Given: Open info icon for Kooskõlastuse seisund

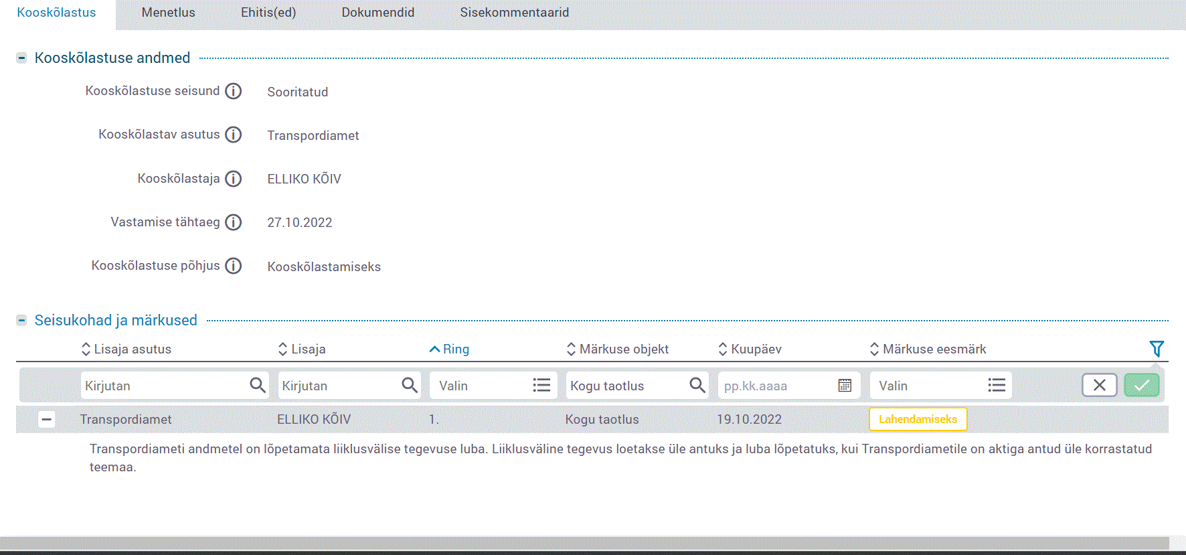Looking at the screenshot, I should (x=233, y=91).
